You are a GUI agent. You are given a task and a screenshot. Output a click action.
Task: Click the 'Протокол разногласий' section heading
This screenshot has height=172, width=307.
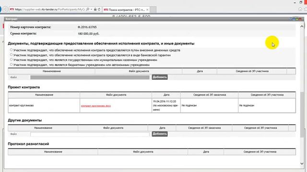(28, 144)
